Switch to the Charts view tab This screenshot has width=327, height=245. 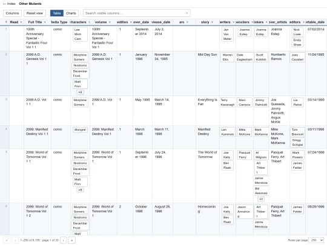[71, 13]
